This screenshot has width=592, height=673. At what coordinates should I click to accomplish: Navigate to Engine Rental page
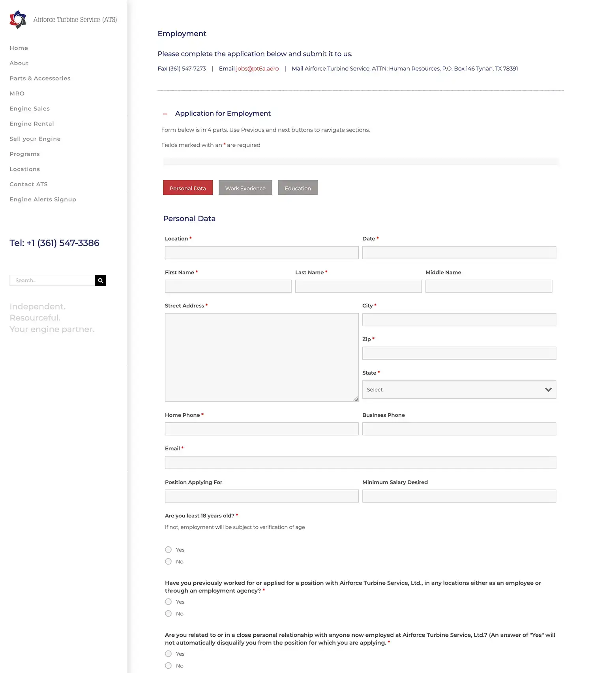(32, 124)
